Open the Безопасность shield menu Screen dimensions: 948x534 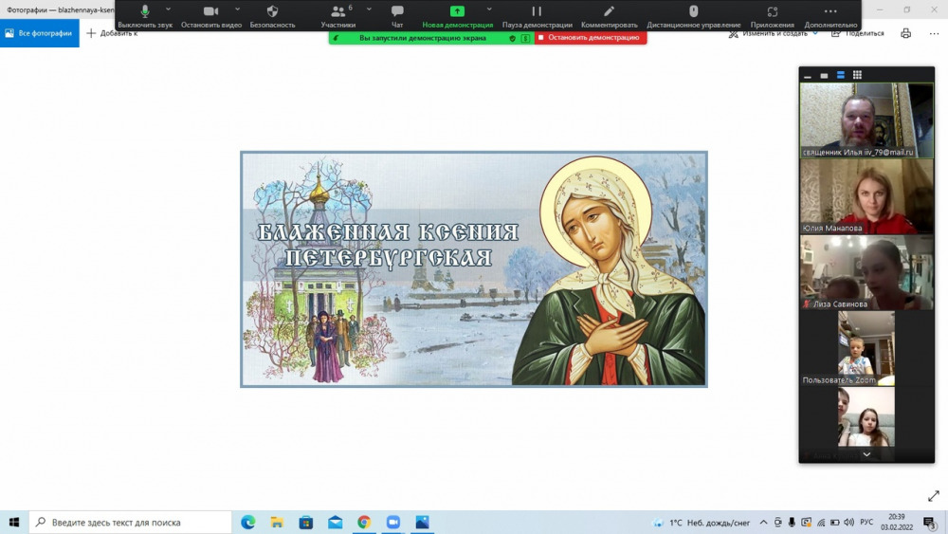(273, 16)
